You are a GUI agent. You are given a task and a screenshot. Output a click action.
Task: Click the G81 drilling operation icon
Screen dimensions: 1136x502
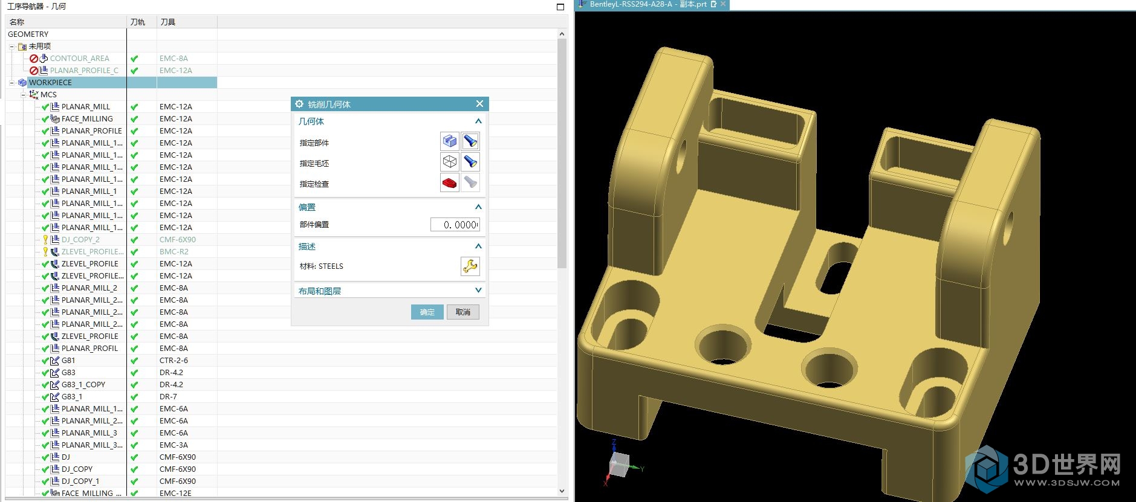click(x=55, y=361)
